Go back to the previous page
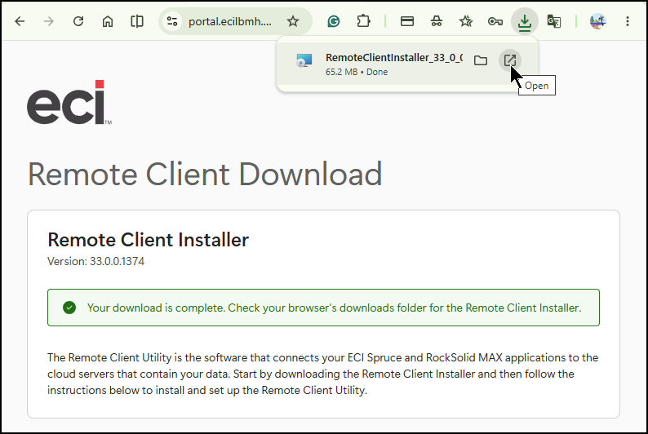Screen dimensions: 648x434 20,21
